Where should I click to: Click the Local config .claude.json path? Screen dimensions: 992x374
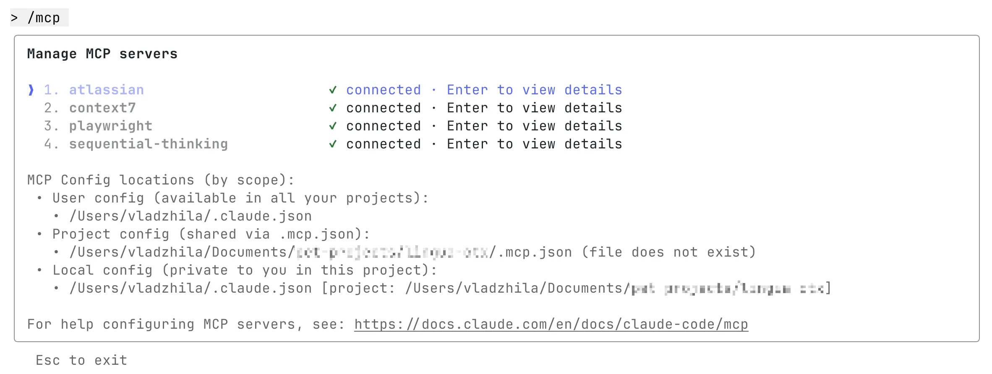pos(191,288)
